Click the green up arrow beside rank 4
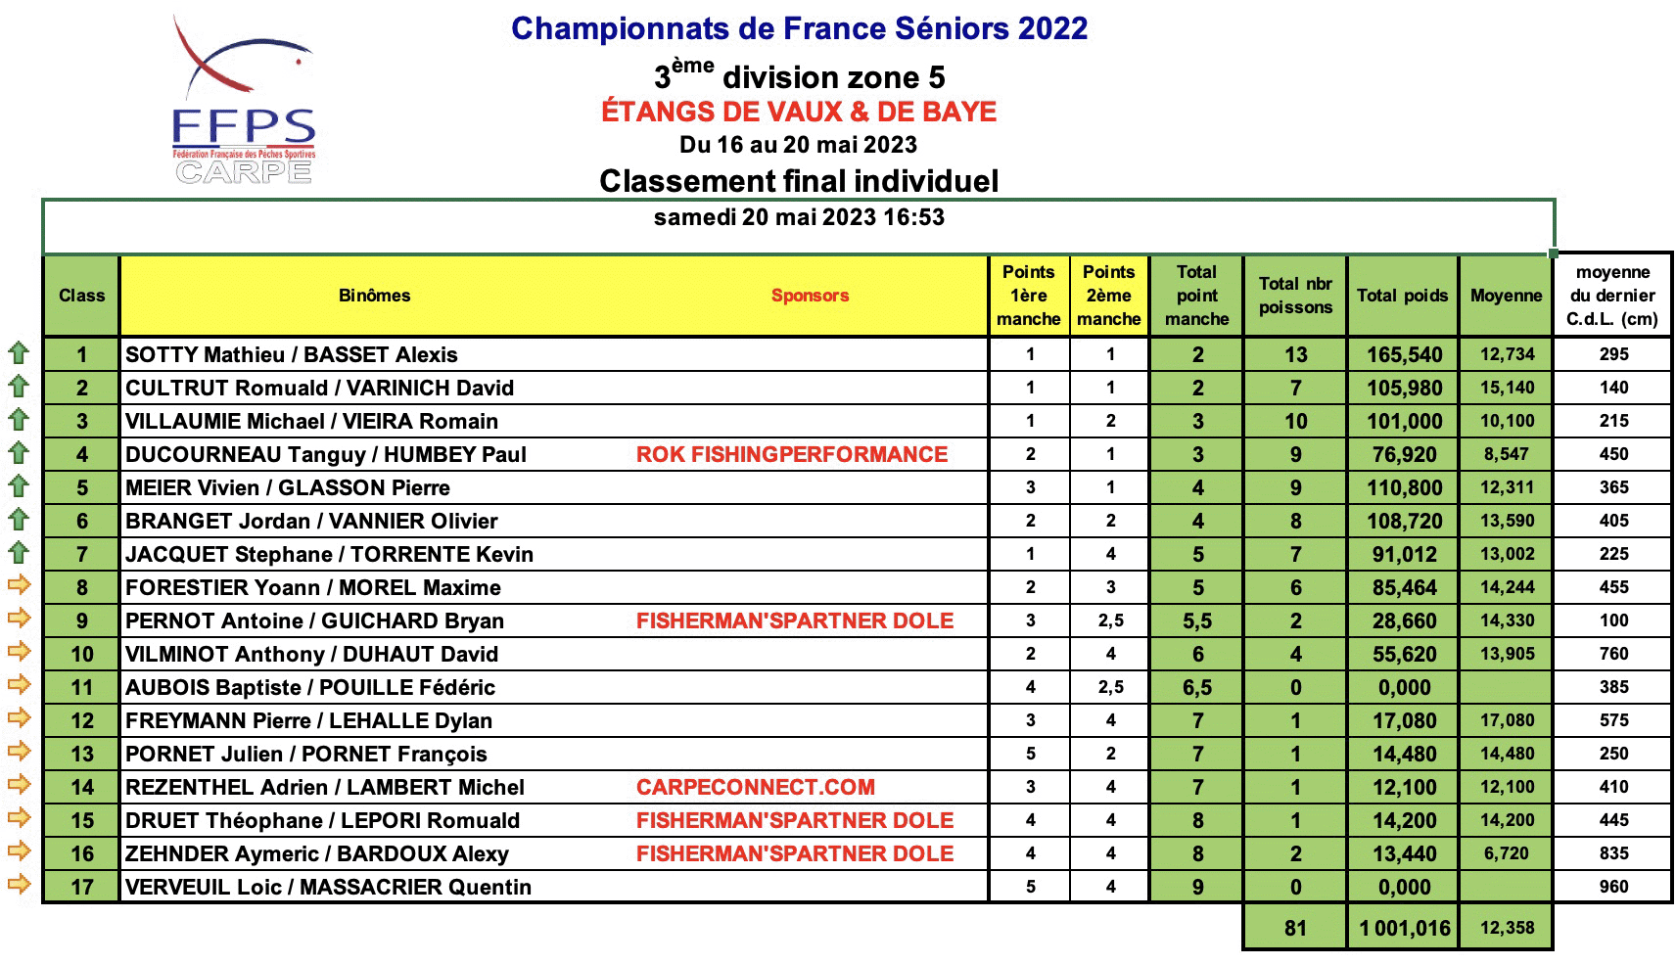The height and width of the screenshot is (965, 1676). (x=19, y=453)
